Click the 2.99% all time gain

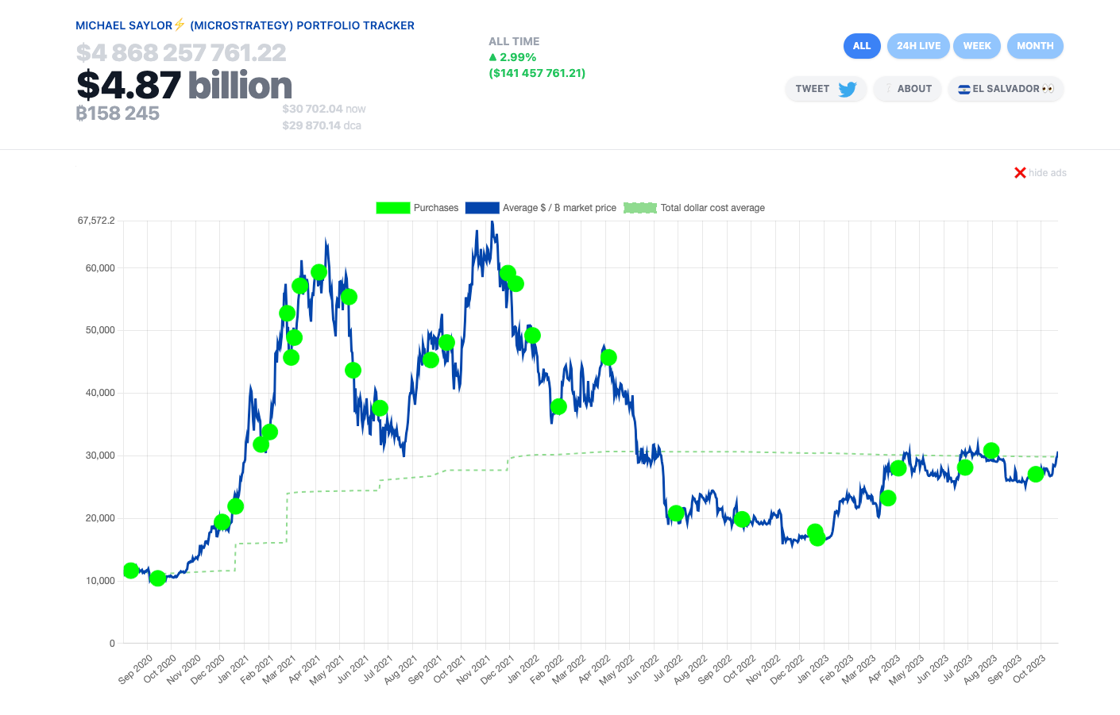click(512, 57)
